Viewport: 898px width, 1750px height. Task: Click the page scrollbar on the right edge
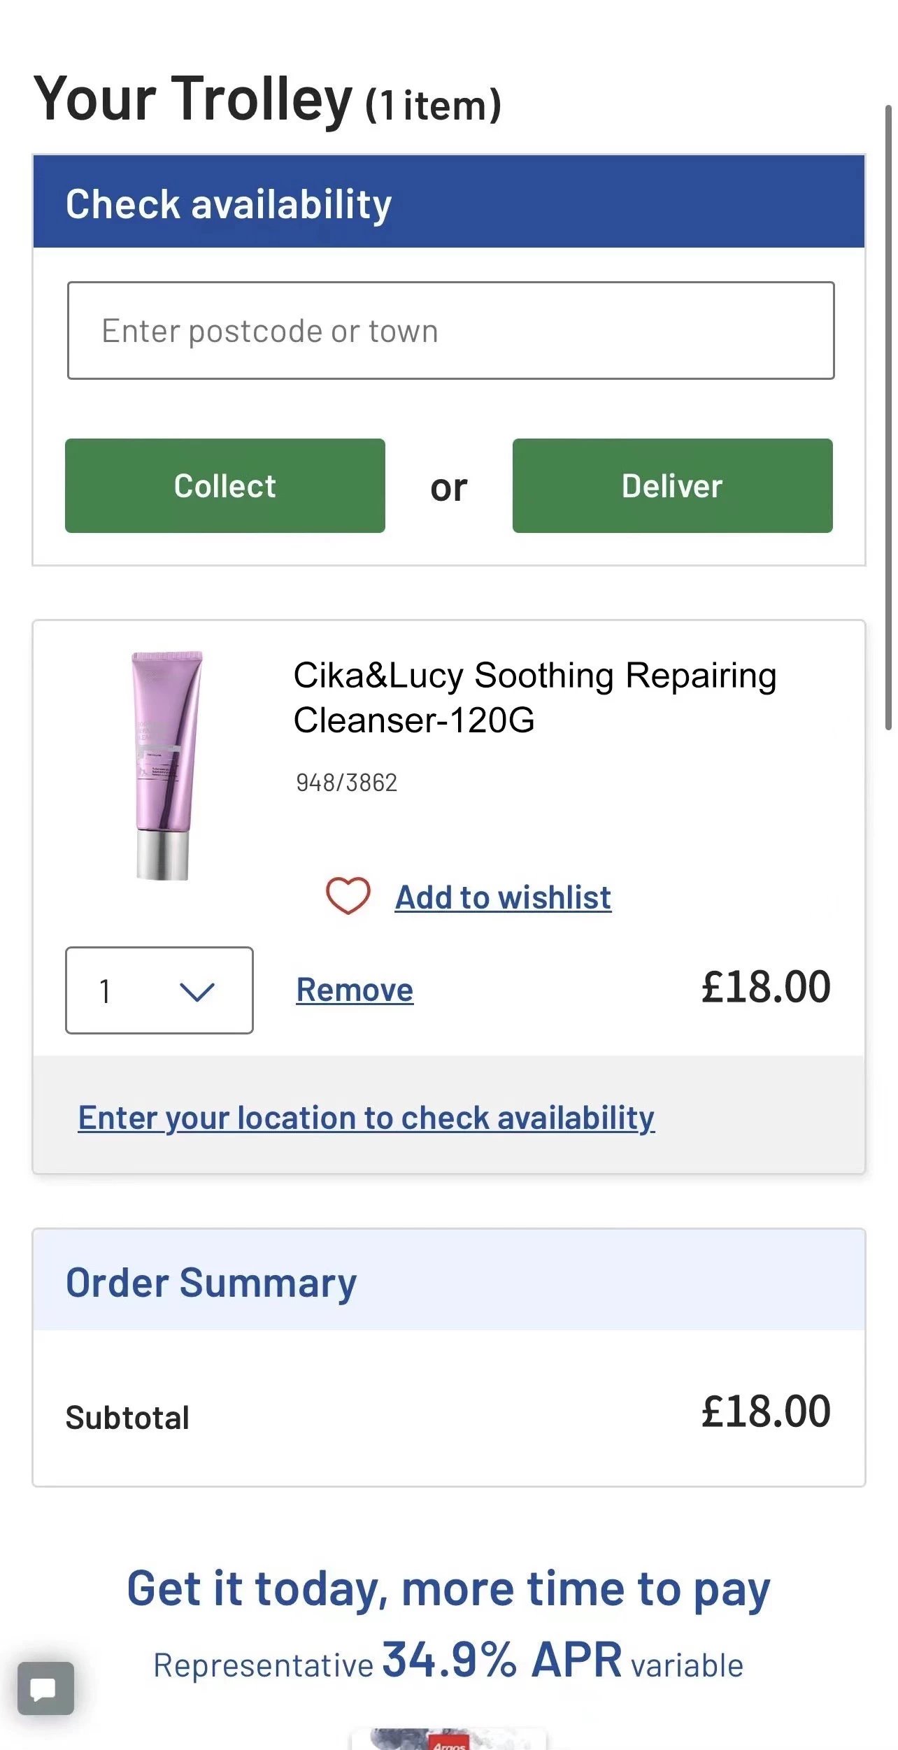pos(888,420)
